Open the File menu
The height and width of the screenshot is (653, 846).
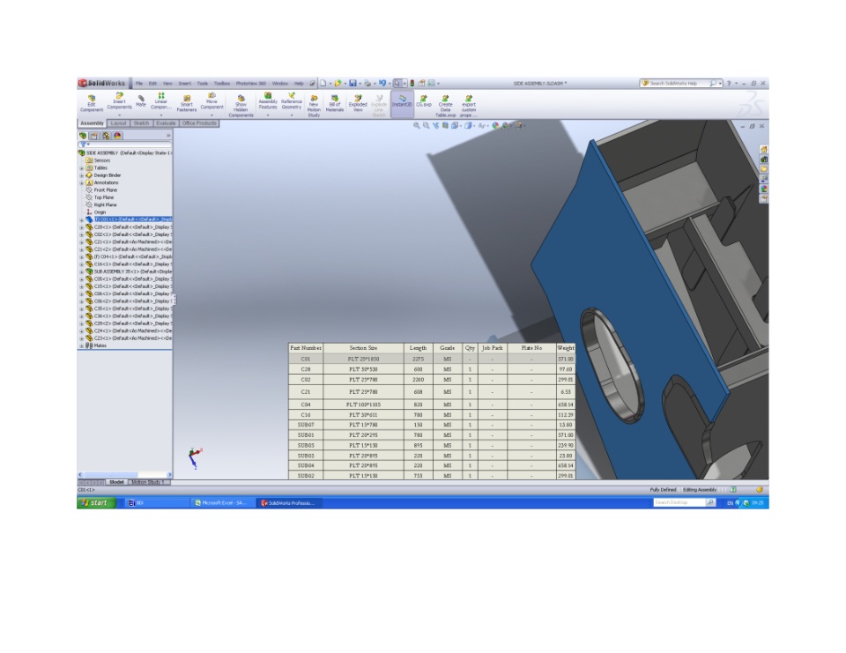coord(139,84)
